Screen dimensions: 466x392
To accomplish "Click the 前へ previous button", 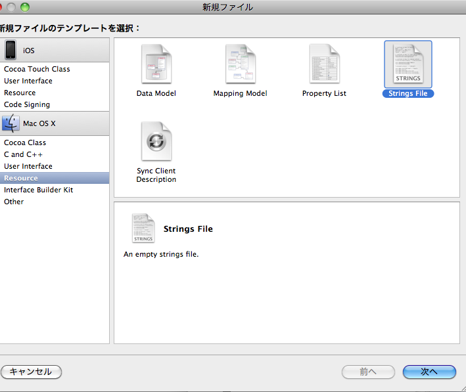I will click(368, 372).
